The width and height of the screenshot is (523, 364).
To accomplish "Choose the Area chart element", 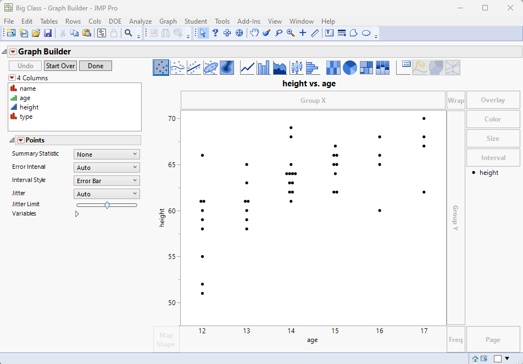I will (x=280, y=68).
